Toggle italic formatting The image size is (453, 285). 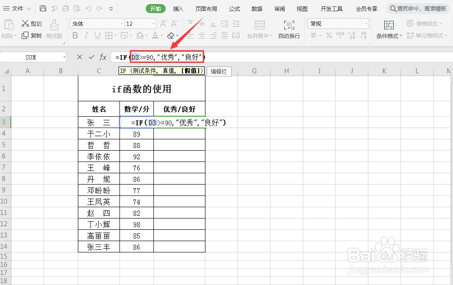[86, 35]
